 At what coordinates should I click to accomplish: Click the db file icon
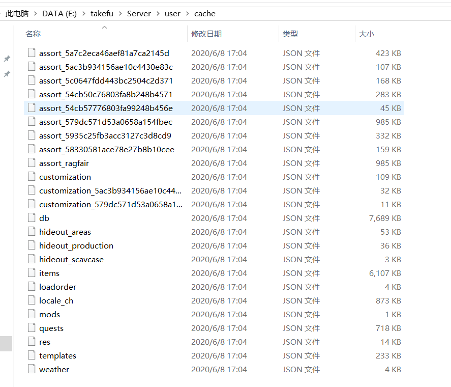(32, 218)
